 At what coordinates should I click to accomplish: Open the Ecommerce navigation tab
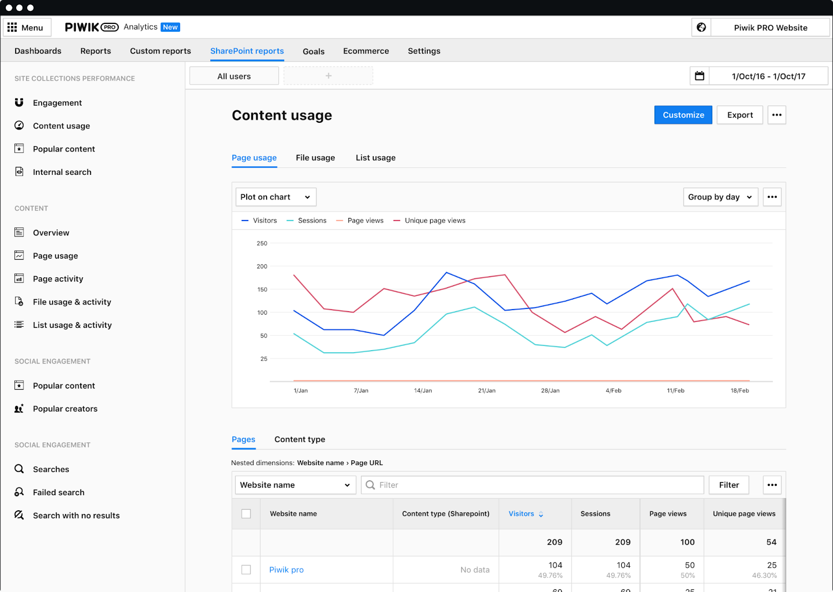coord(365,51)
